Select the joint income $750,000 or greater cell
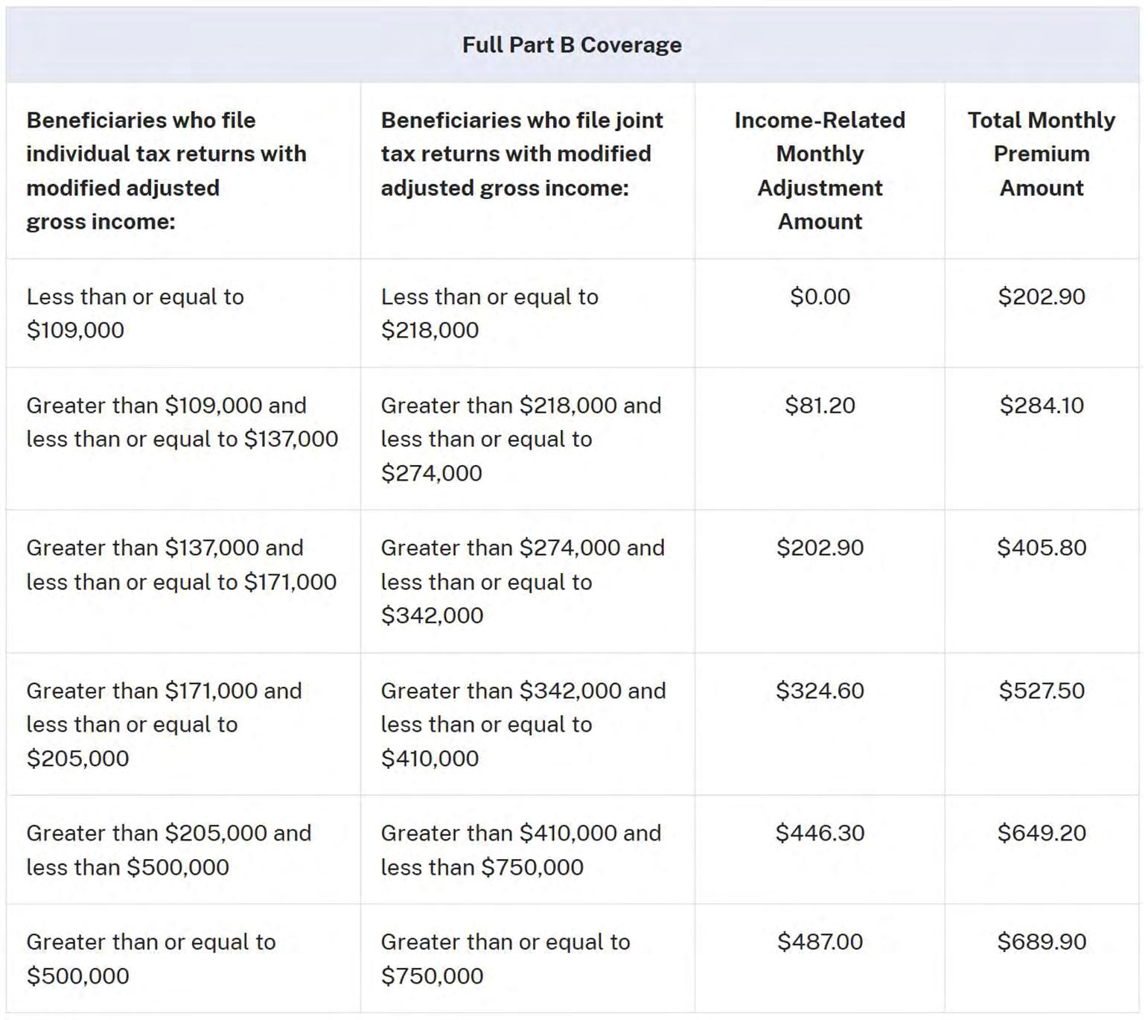The width and height of the screenshot is (1148, 1020). [x=505, y=959]
